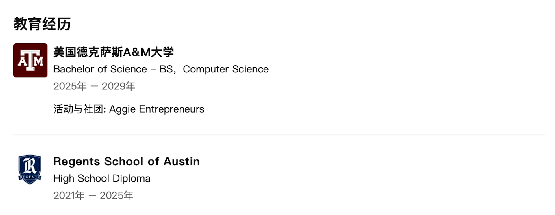Click the word Diploma in the Regents entry
This screenshot has width=555, height=215.
click(132, 178)
